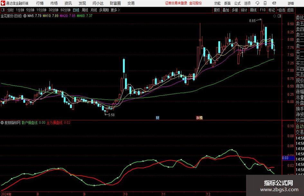The height and width of the screenshot is (196, 304).
Task: Open the 资讯 menu
Action: pos(68,3)
